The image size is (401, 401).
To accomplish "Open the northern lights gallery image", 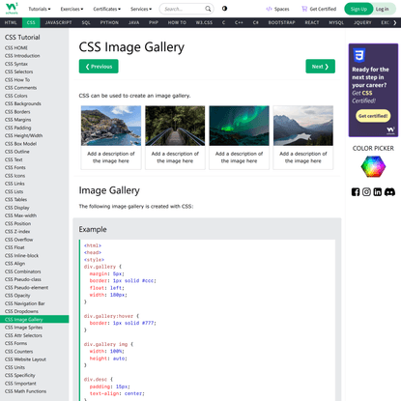I will (239, 126).
